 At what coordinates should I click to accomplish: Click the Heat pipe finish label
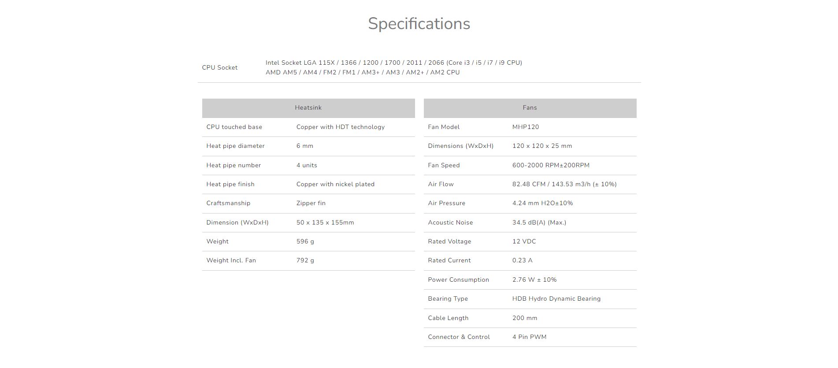click(x=230, y=184)
